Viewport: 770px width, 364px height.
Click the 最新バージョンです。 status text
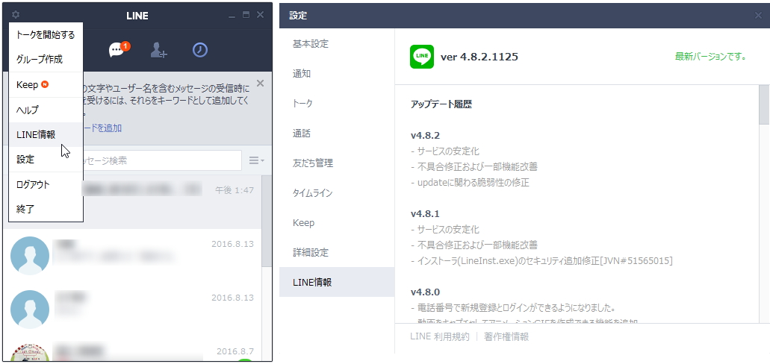click(x=710, y=57)
